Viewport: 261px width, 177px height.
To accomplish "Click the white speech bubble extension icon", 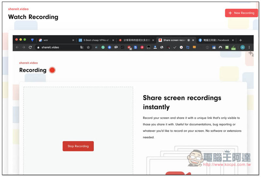I will point(116,47).
